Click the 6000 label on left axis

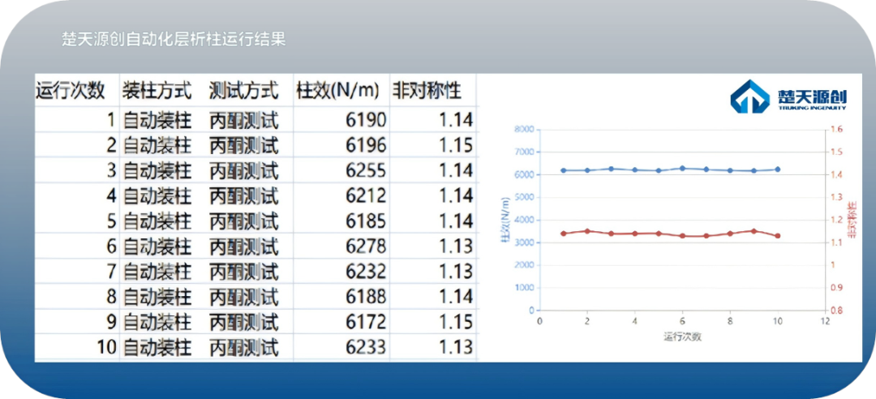point(525,175)
